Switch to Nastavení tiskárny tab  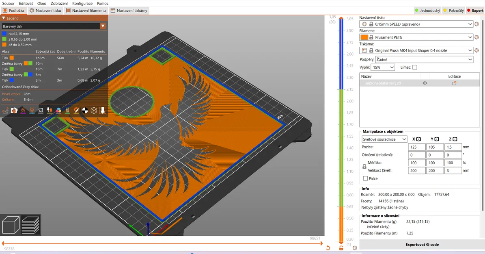[129, 11]
